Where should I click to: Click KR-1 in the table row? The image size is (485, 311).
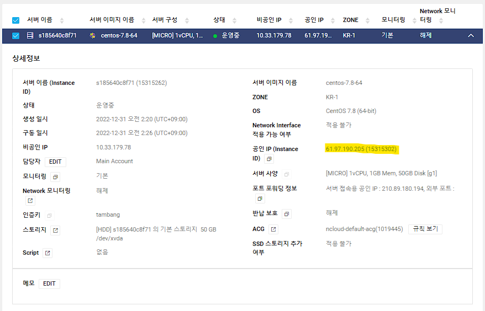point(349,35)
